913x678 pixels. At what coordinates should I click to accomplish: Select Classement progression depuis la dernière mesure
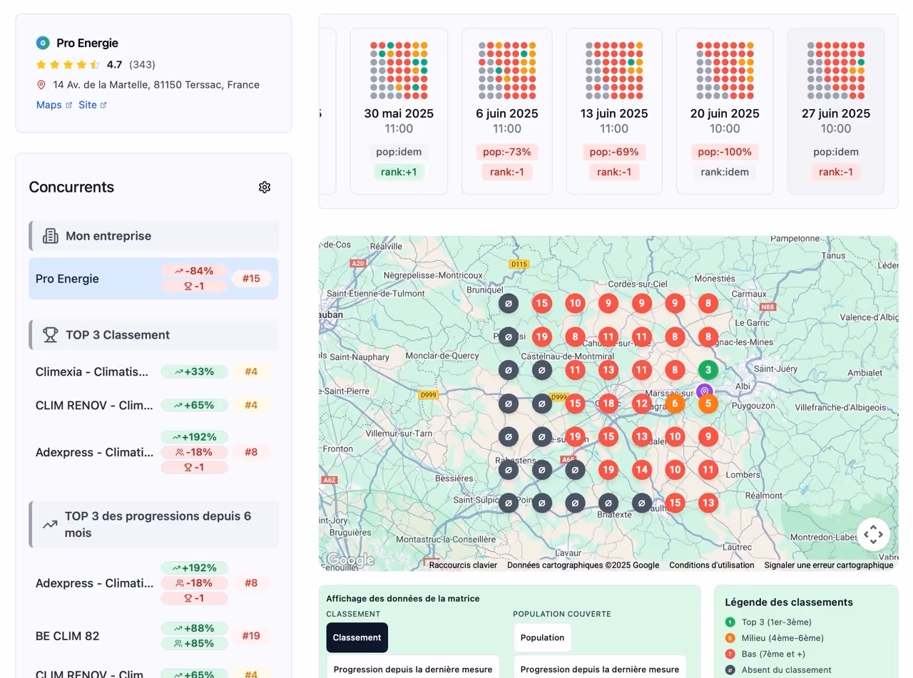(413, 669)
